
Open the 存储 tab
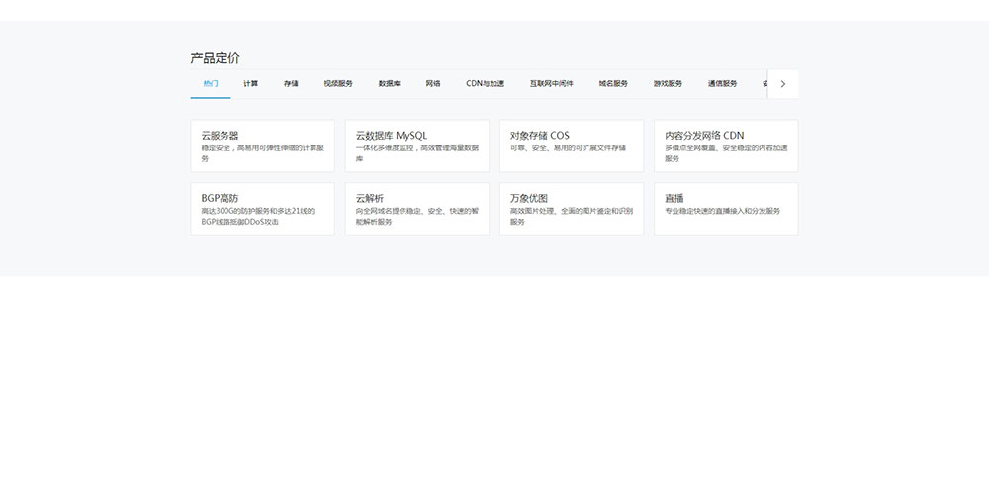pyautogui.click(x=291, y=84)
